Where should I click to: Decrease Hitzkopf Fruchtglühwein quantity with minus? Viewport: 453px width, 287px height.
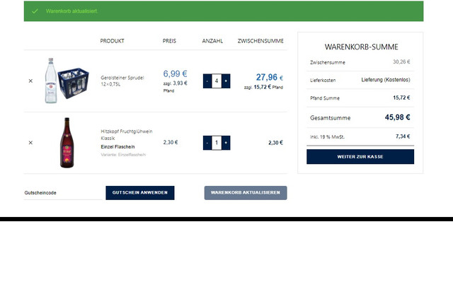(x=207, y=143)
